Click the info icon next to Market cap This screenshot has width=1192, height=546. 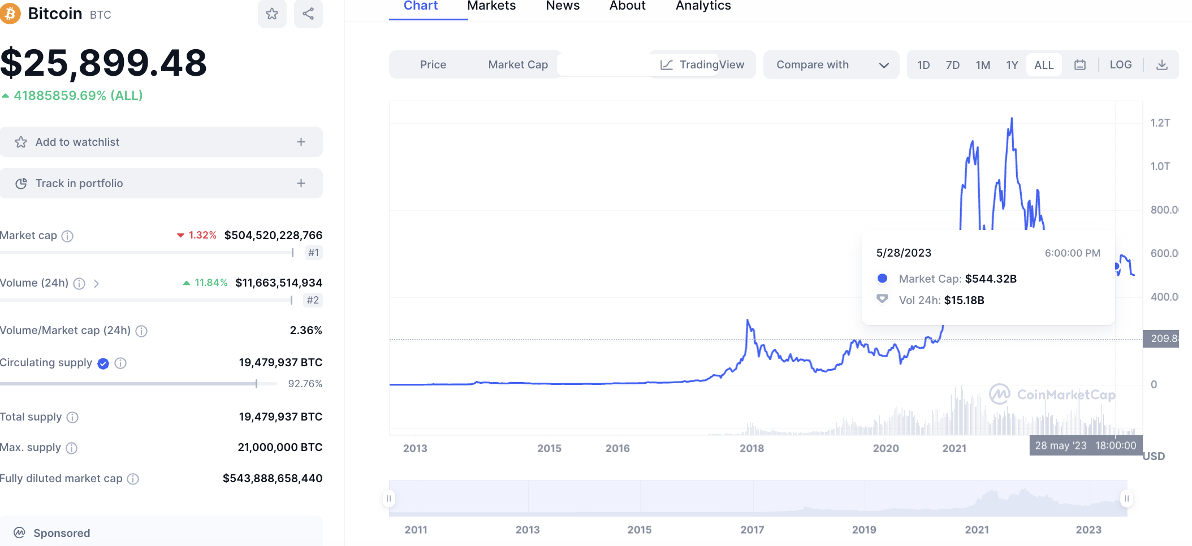(x=67, y=236)
